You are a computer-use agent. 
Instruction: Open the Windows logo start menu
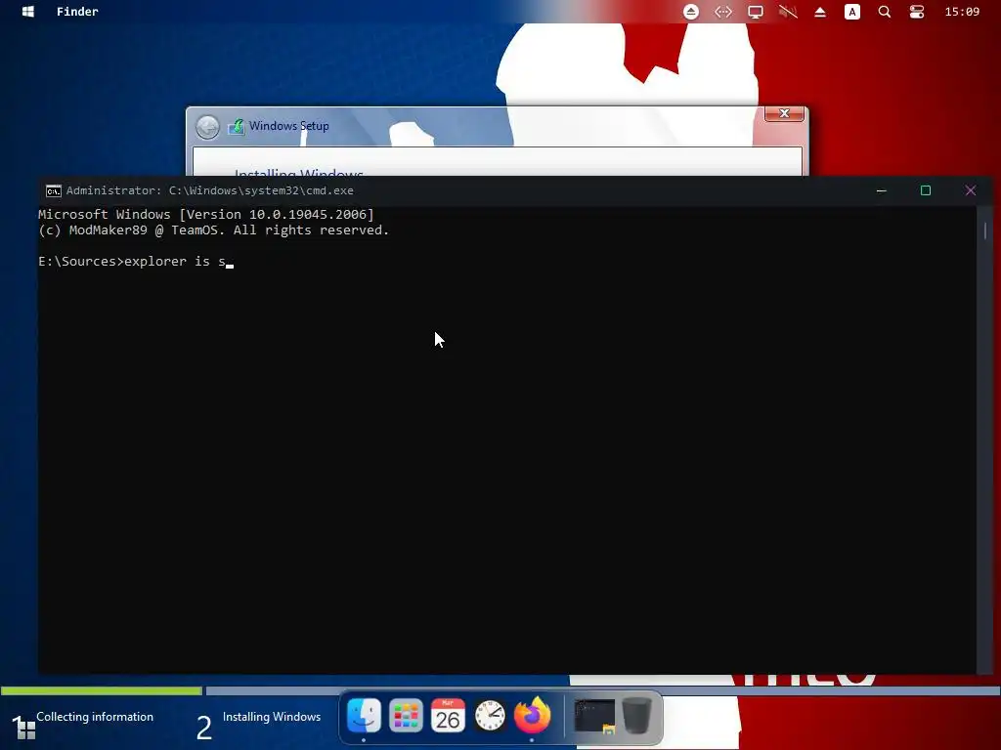(x=27, y=12)
